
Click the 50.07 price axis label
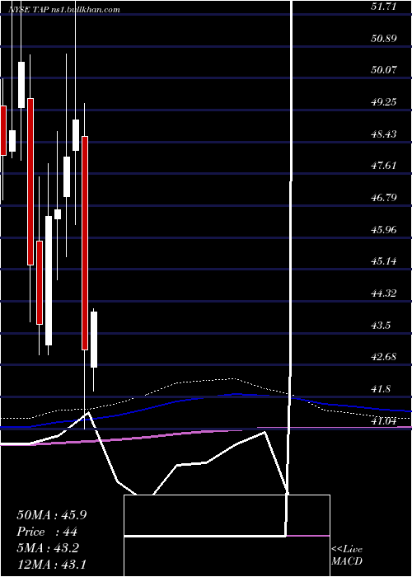(384, 69)
